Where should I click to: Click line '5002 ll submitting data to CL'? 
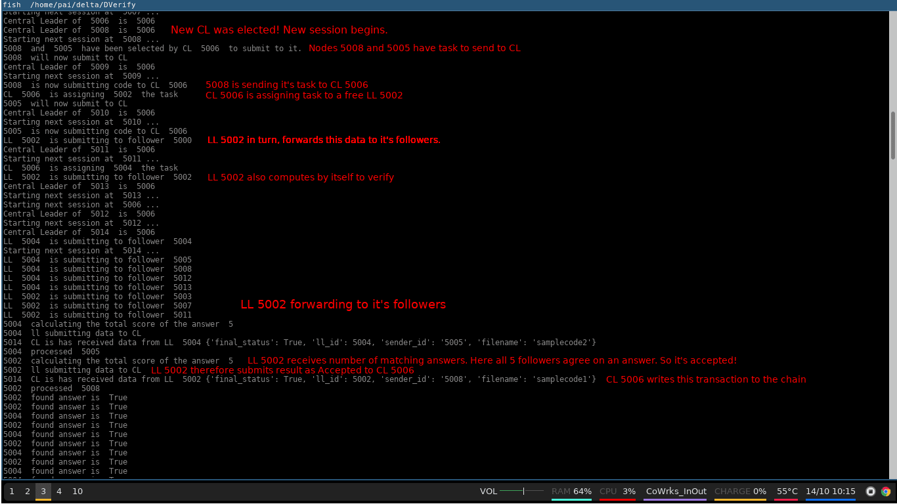coord(72,370)
